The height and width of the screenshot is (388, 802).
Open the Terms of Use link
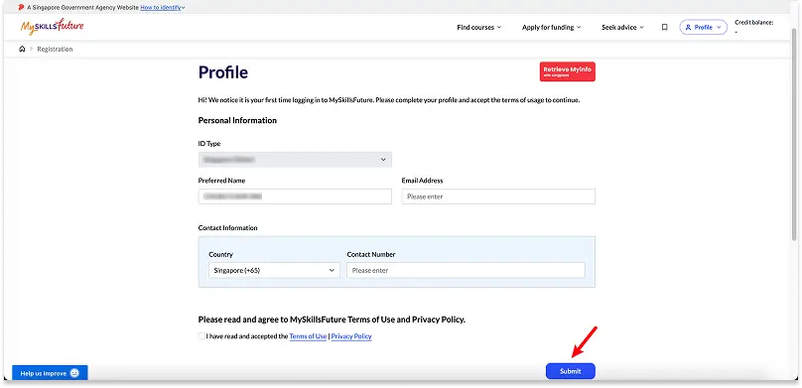(x=308, y=336)
